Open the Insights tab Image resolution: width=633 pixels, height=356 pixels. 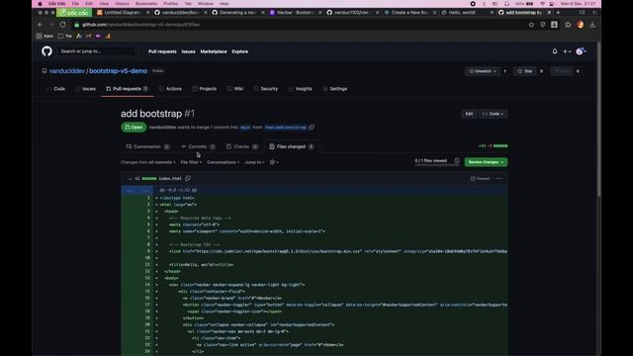(300, 89)
